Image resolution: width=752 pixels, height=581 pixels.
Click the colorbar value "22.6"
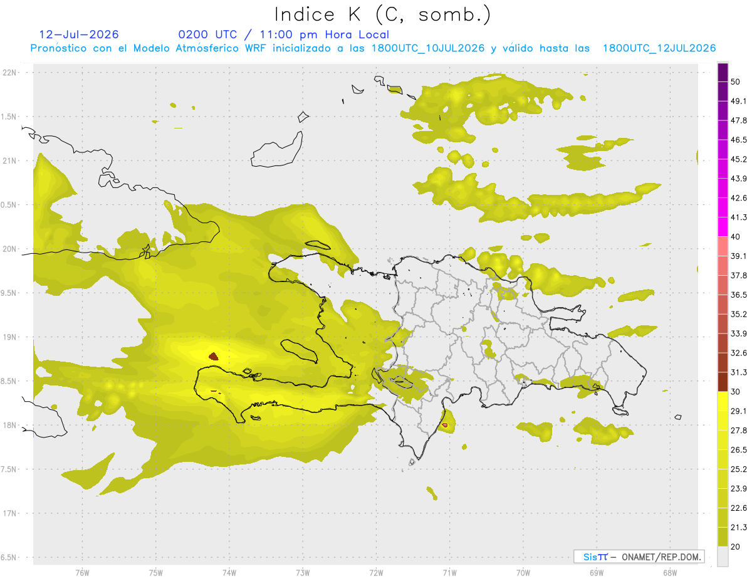[739, 508]
